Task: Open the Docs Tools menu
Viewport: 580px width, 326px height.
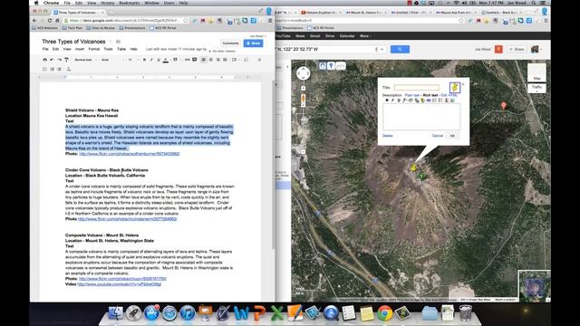Action: [x=108, y=49]
